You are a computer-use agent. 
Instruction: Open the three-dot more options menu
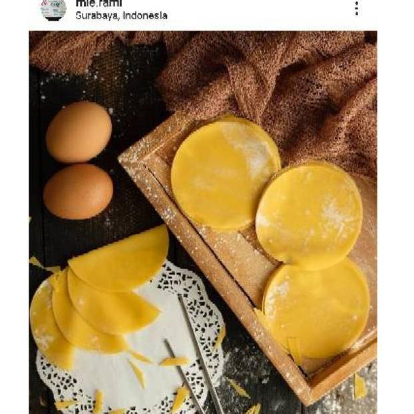(x=357, y=8)
